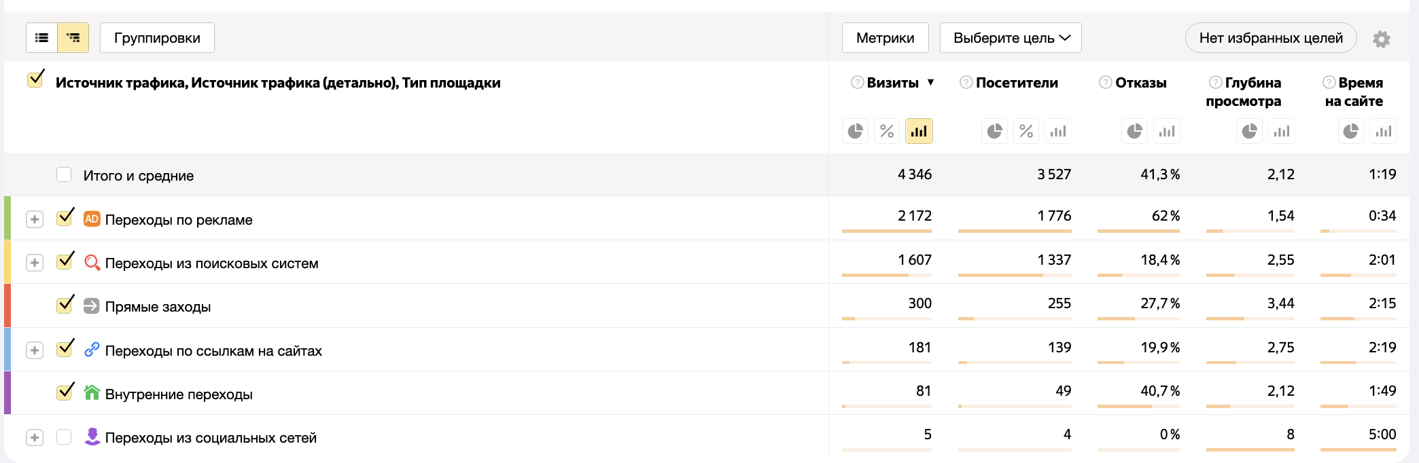
Task: Check the Итого и средние checkbox
Action: click(64, 174)
